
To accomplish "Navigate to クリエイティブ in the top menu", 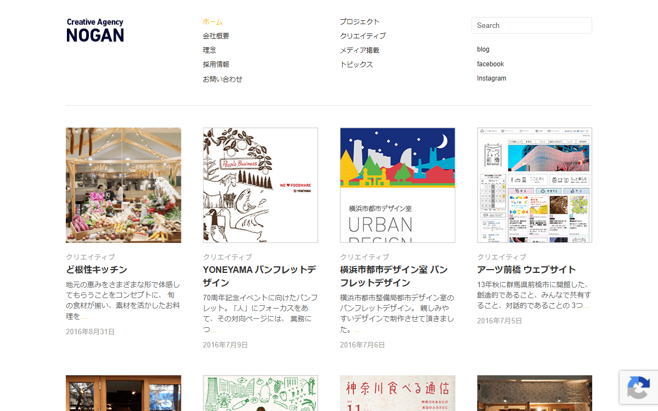I will click(x=363, y=36).
